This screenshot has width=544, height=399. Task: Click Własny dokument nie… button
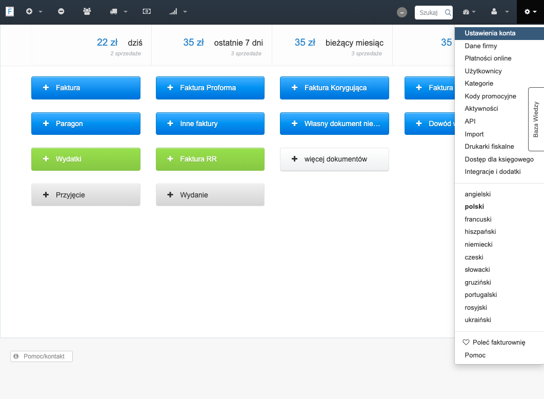[334, 124]
